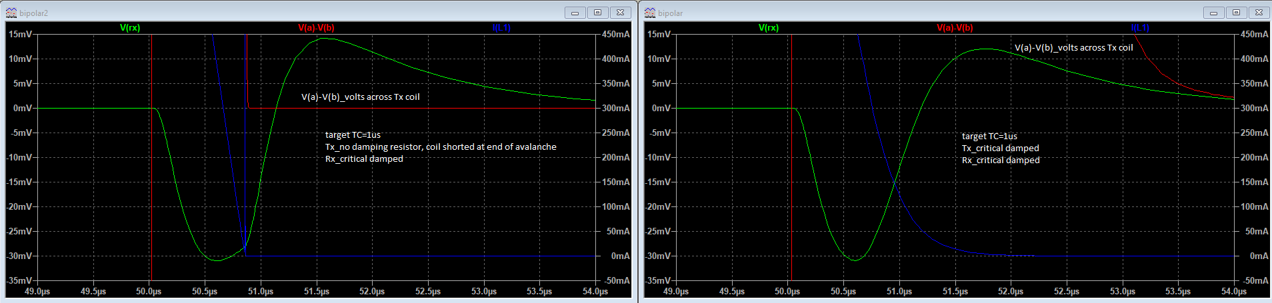
Task: Click the 450mA right axis label in bipolar2
Action: pyautogui.click(x=616, y=34)
